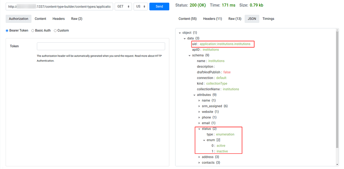Click the blue Send button
The image size is (344, 169).
pos(159,7)
